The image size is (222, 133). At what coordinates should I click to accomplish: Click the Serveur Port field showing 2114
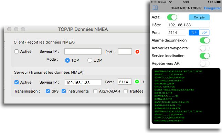coord(125,82)
